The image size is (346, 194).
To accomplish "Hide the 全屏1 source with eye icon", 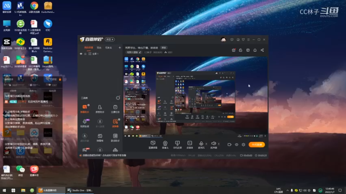I will pos(81,54).
